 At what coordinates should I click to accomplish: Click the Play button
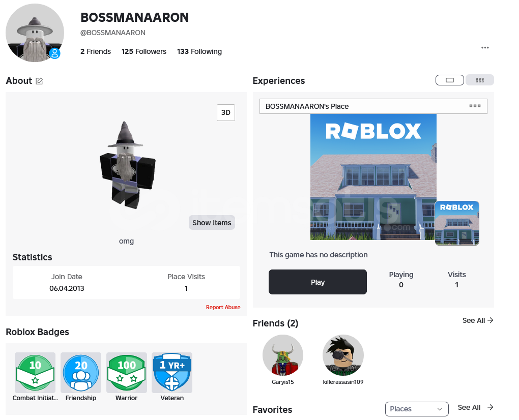318,282
